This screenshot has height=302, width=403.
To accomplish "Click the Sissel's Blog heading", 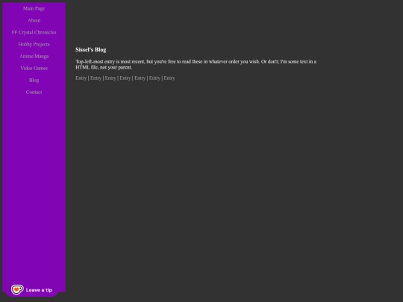I will (91, 50).
